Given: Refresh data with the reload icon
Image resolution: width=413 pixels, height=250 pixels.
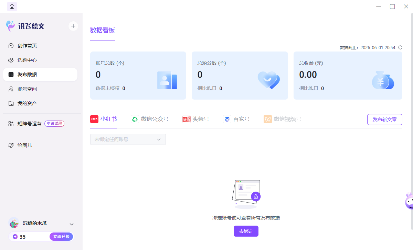Looking at the screenshot, I should (x=400, y=48).
